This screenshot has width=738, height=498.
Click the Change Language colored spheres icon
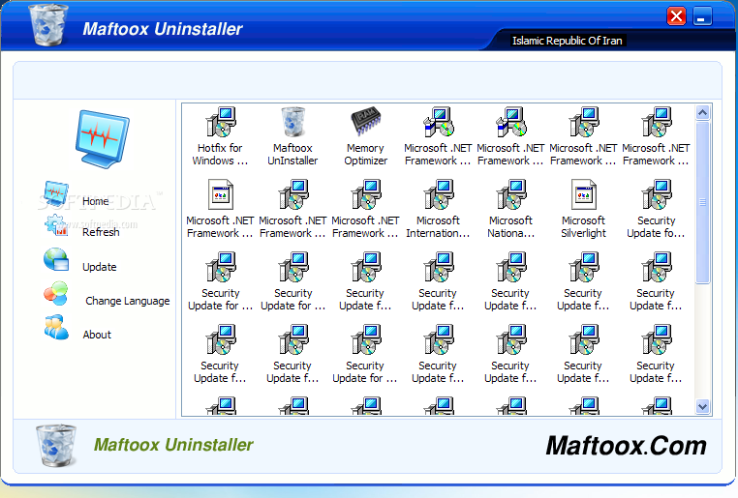(x=56, y=294)
